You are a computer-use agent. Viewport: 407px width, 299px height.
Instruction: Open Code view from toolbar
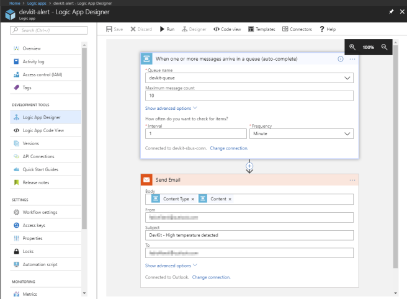(x=227, y=29)
